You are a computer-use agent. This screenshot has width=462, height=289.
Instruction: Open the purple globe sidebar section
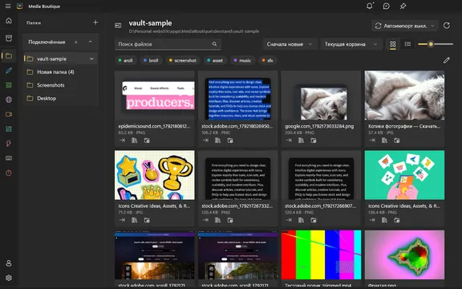pos(9,100)
